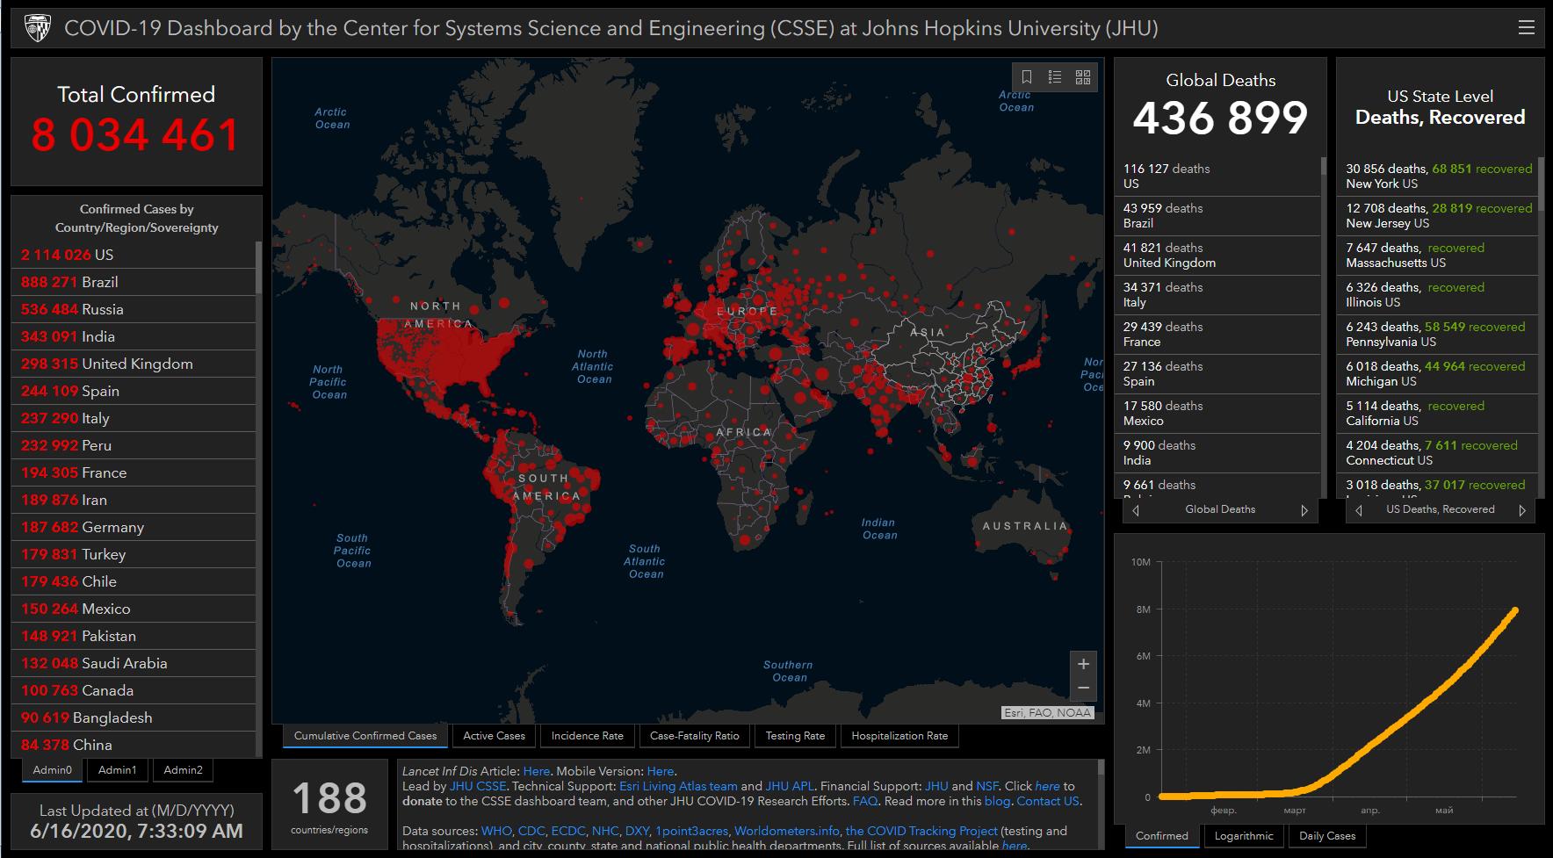Open the COVID Tracking Project link
The image size is (1553, 858).
click(x=921, y=831)
